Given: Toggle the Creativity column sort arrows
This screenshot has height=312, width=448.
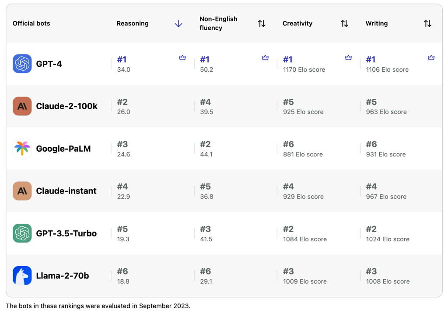Looking at the screenshot, I should click(x=344, y=24).
